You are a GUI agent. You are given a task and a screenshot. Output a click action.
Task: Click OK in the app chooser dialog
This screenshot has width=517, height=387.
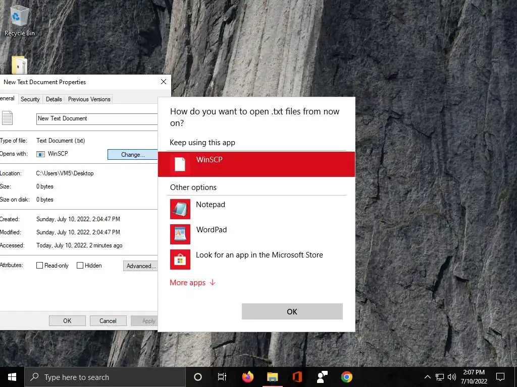[292, 311]
